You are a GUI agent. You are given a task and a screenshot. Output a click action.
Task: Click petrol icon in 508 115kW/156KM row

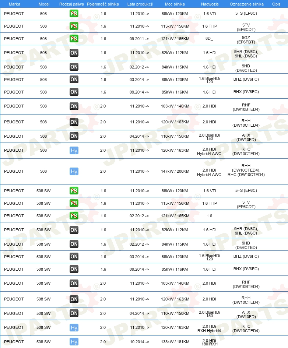(x=74, y=26)
